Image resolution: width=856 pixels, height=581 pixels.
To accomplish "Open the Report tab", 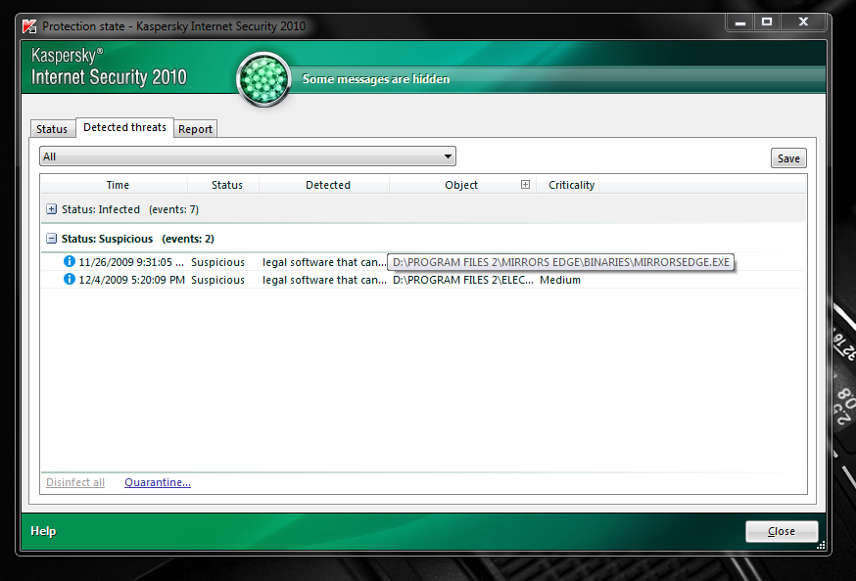I will [195, 129].
